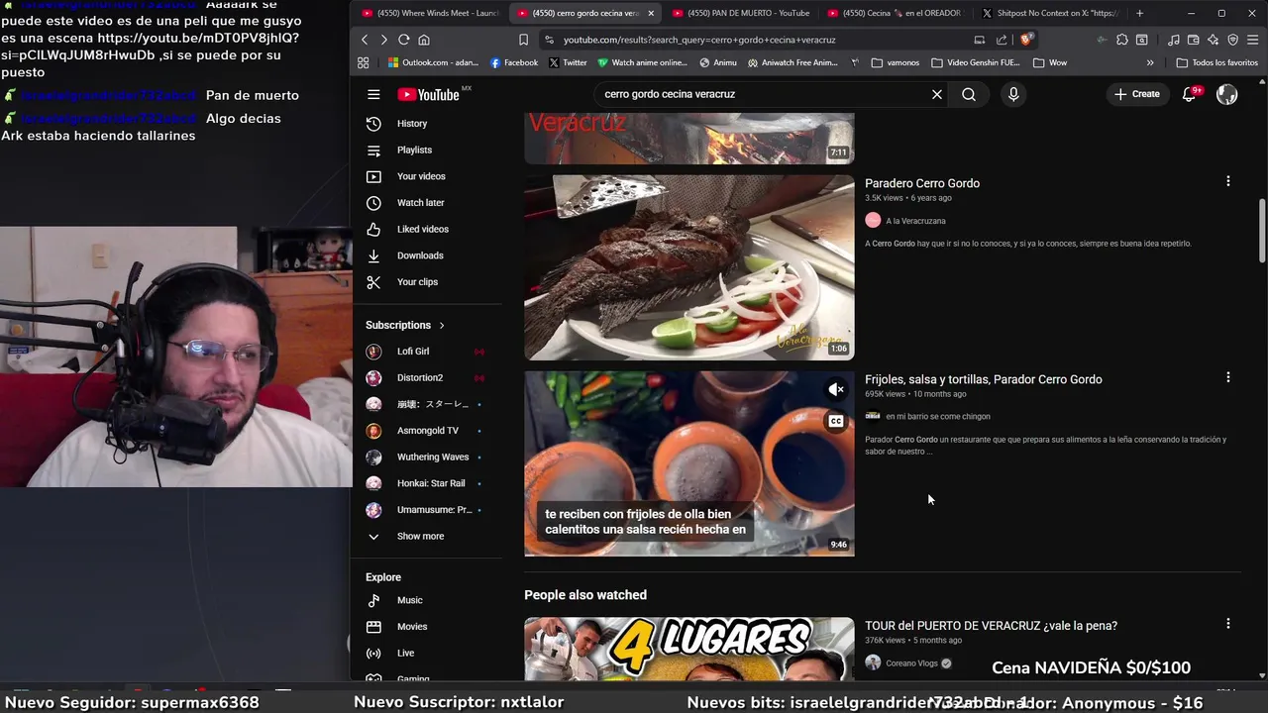Start voice search with the microphone
Image resolution: width=1268 pixels, height=713 pixels.
[1012, 94]
